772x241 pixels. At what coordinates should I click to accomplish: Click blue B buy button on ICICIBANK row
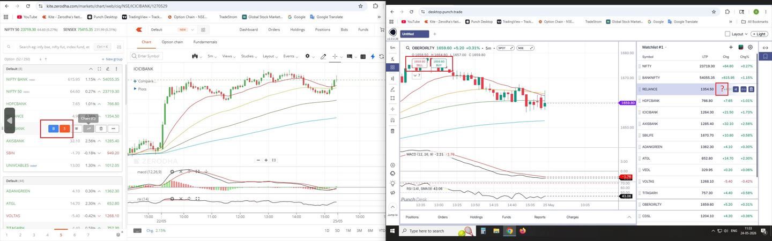click(53, 129)
